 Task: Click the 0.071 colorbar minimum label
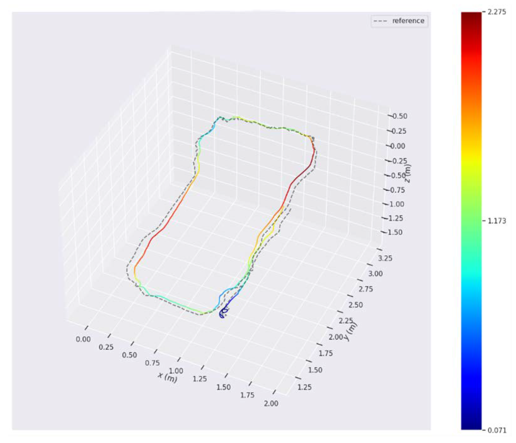tap(497, 430)
